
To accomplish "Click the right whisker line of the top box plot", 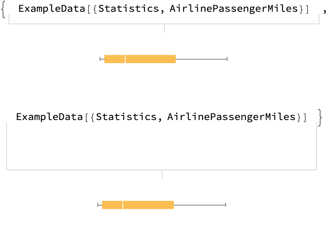I will pyautogui.click(x=201, y=59).
